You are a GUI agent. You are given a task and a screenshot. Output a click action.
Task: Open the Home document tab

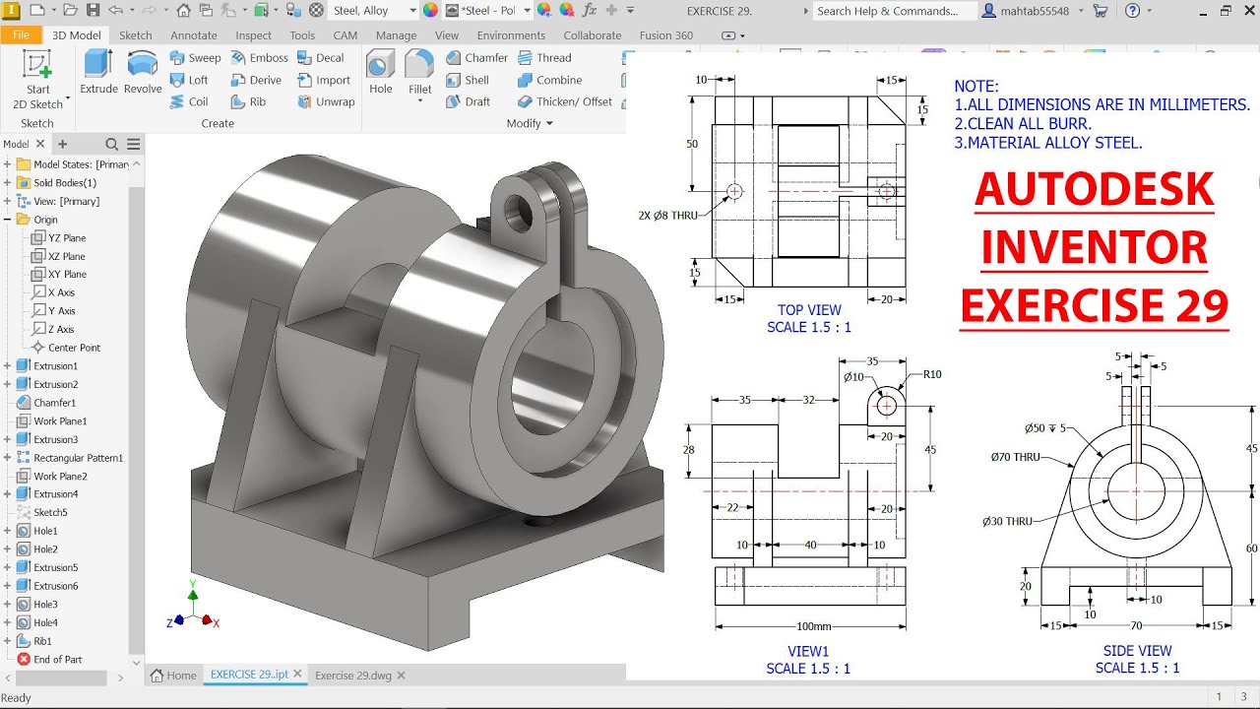coord(173,676)
